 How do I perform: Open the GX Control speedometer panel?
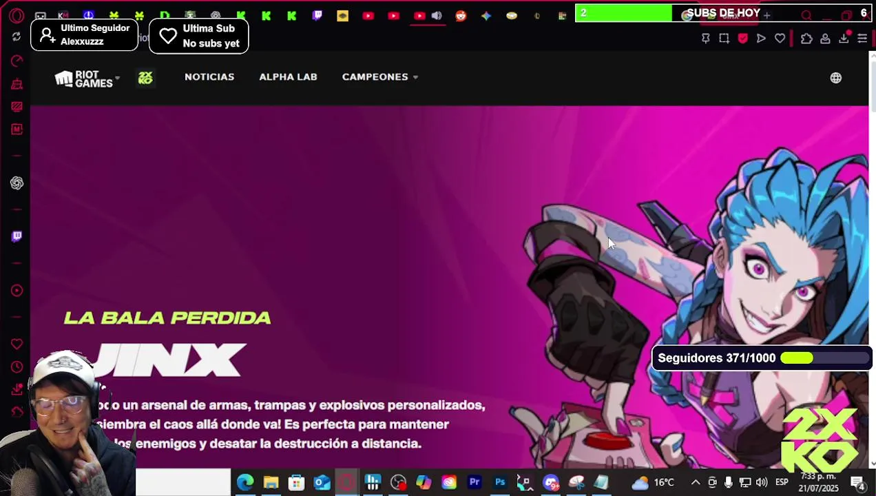[x=17, y=61]
